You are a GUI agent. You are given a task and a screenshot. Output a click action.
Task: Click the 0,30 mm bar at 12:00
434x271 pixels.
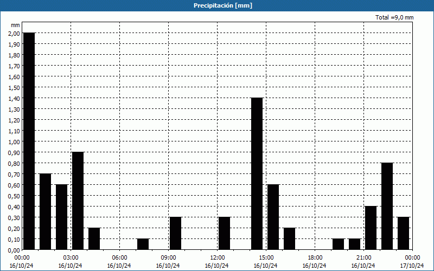pyautogui.click(x=224, y=234)
